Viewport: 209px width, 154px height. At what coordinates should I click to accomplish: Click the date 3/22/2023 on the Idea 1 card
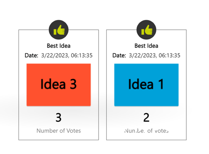[x=143, y=55]
